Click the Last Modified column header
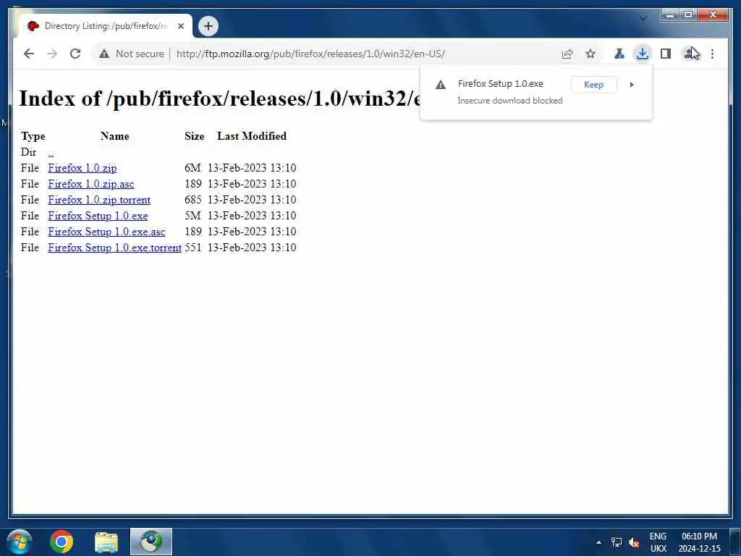Screen dimensions: 741x556 (x=252, y=136)
